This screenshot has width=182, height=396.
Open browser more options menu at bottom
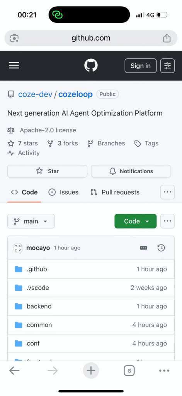click(x=164, y=371)
